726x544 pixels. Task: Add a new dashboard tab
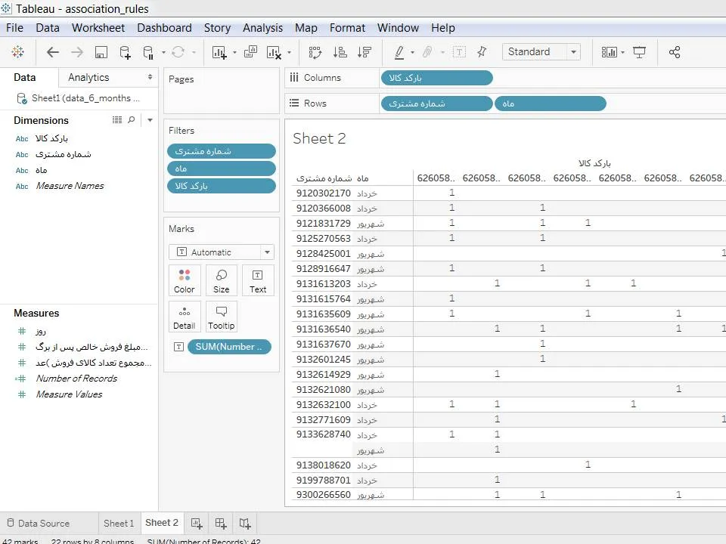pos(221,523)
